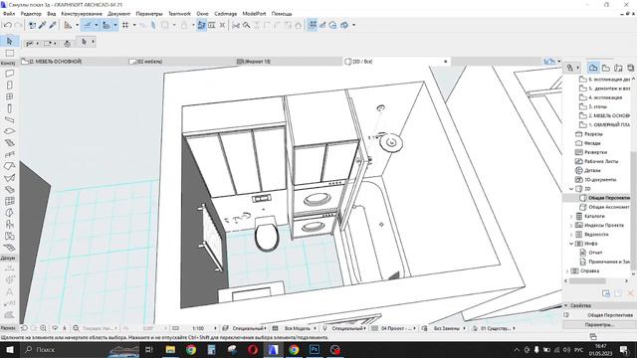Click the scissors trim icon in toolbar

point(236,25)
